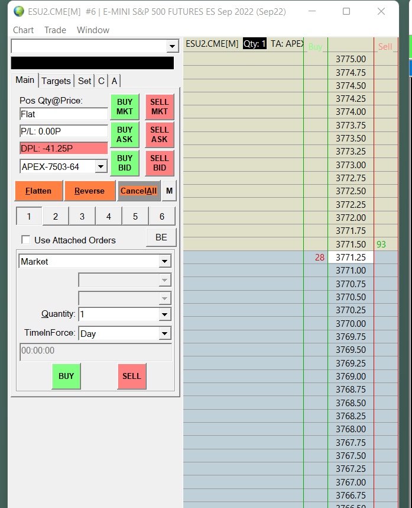
Task: Click the 00:00:00 time field
Action: tap(95, 352)
